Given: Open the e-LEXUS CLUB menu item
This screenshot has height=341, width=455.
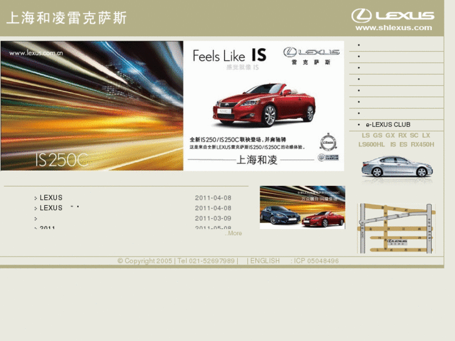Looking at the screenshot, I should point(388,125).
